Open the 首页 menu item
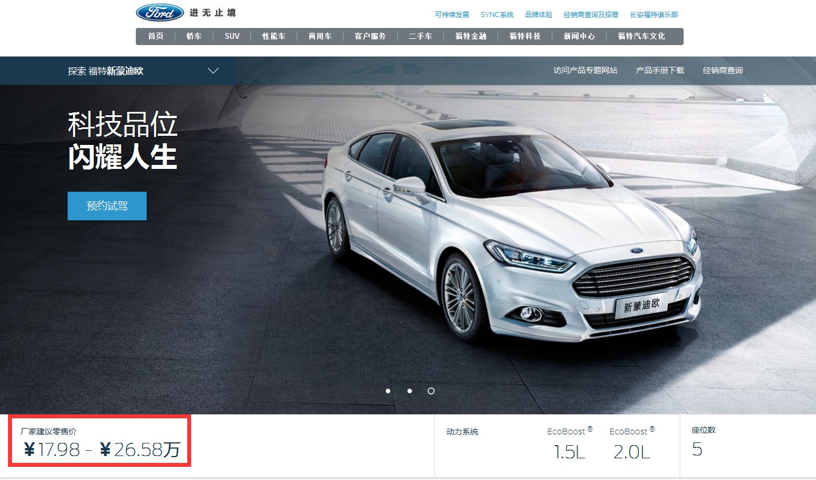 [x=156, y=37]
